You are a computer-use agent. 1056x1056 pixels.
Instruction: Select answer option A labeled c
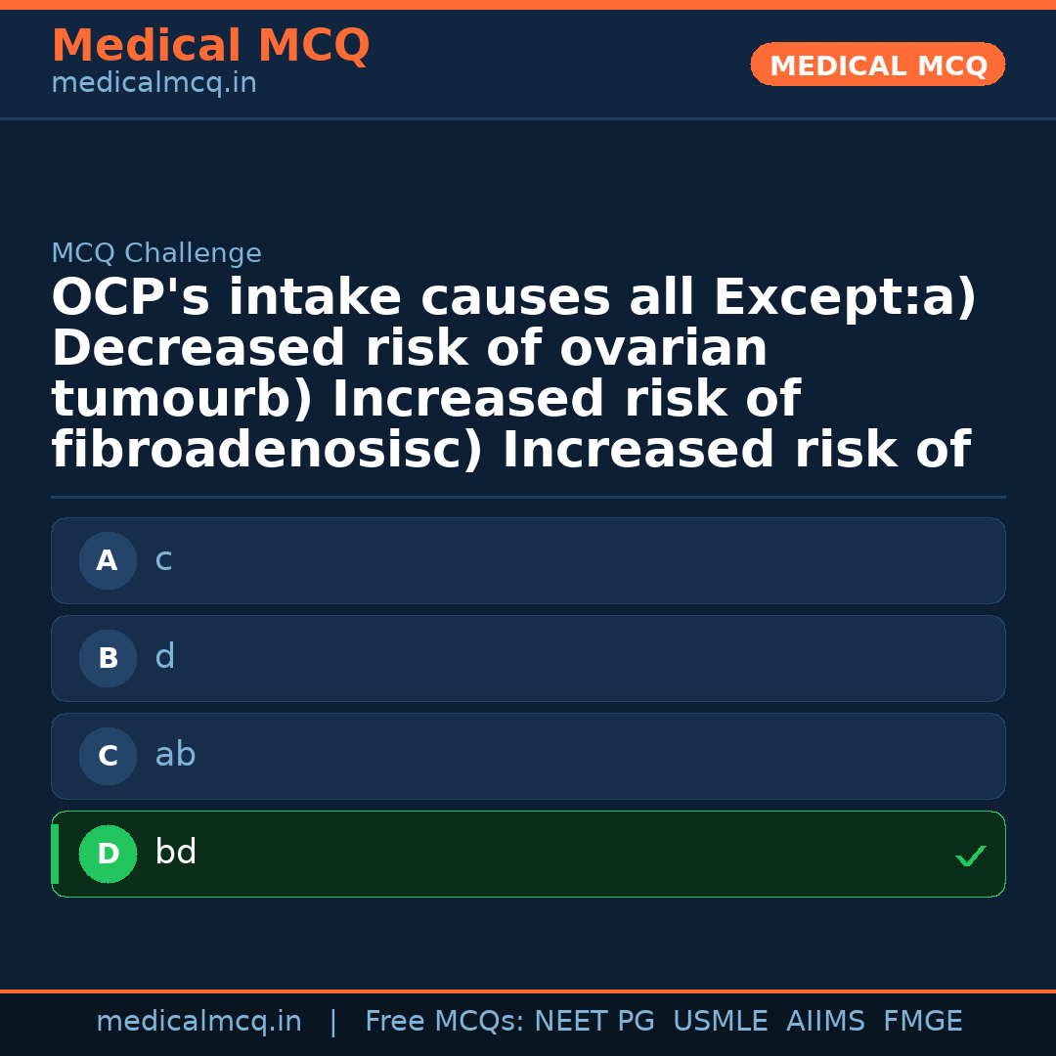pos(528,560)
